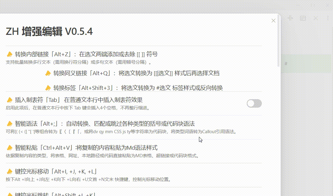Click the flame icon beside 智能粘贴「Ctrl+Alt+V」

tap(9, 148)
